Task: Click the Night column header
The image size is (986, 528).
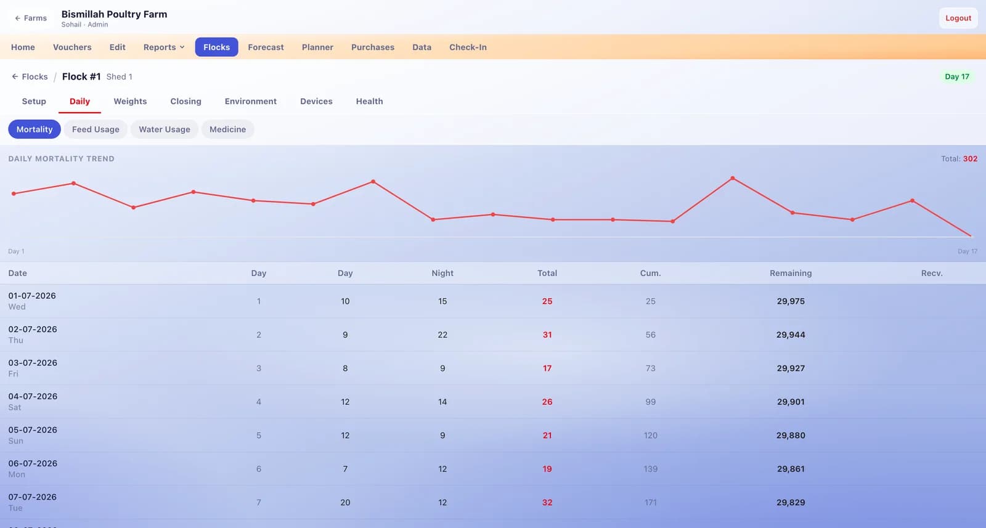Action: coord(442,274)
